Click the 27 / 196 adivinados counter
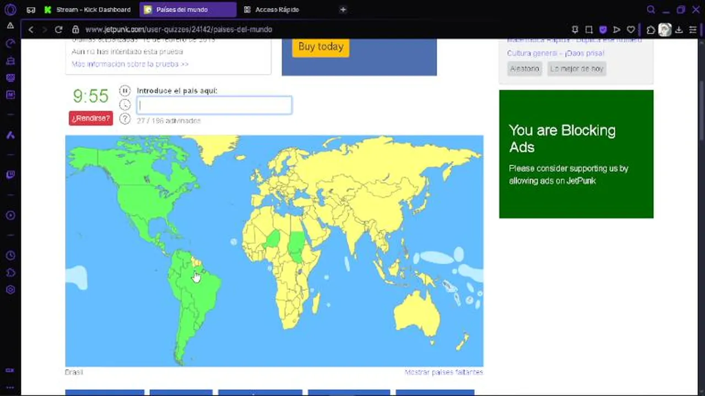 point(169,121)
